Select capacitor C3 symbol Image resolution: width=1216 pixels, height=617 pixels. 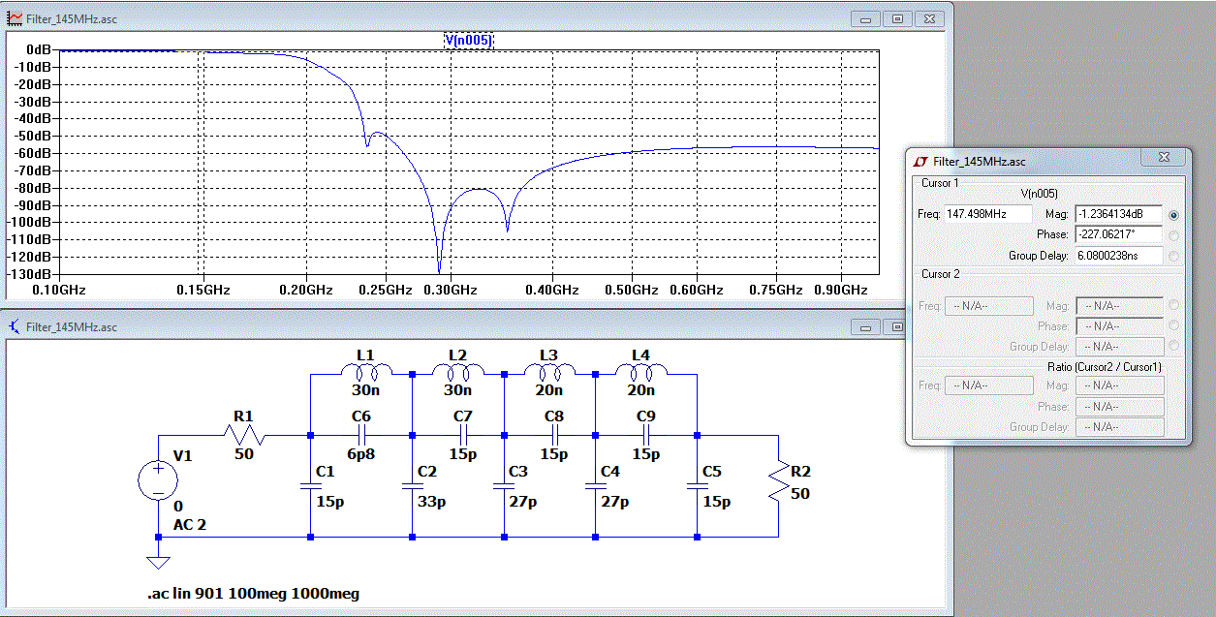click(x=504, y=487)
